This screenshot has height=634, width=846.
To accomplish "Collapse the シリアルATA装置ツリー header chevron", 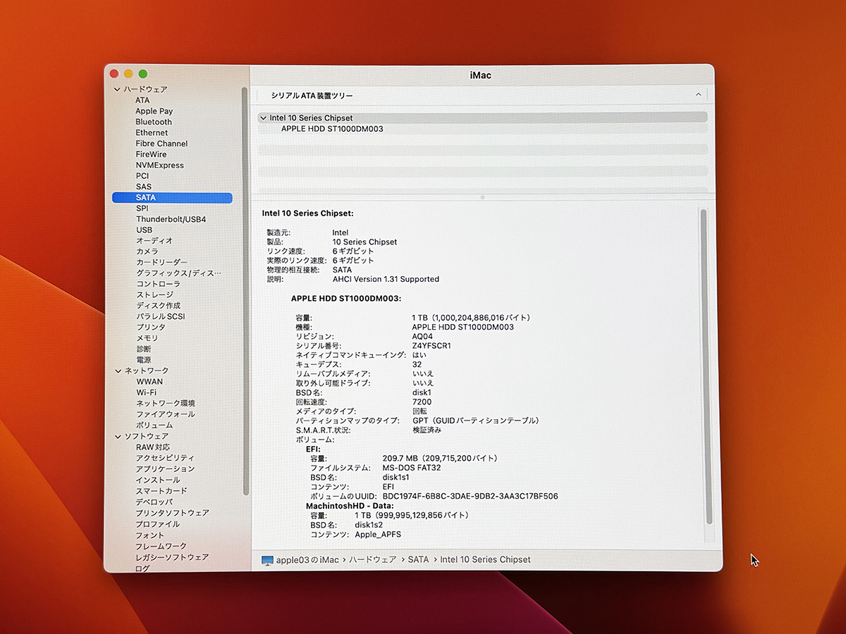I will (698, 94).
